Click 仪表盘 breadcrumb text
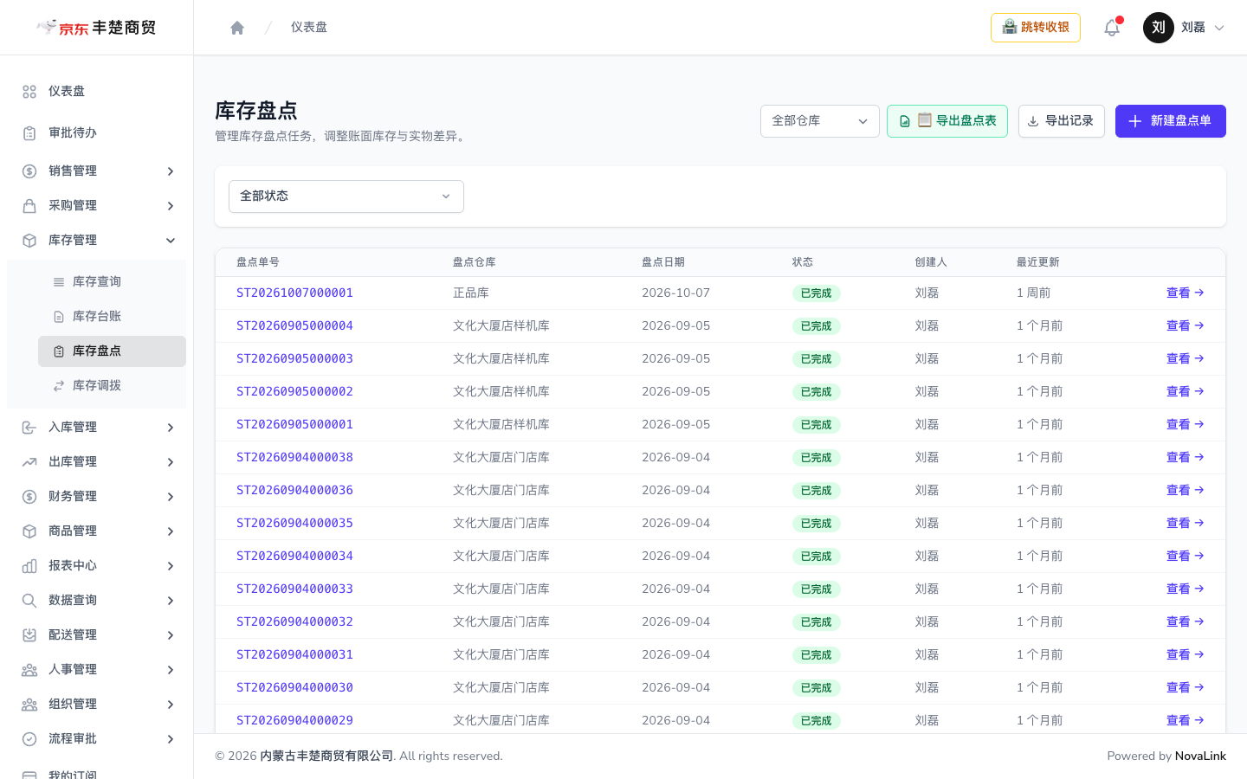1247x779 pixels. (x=309, y=28)
